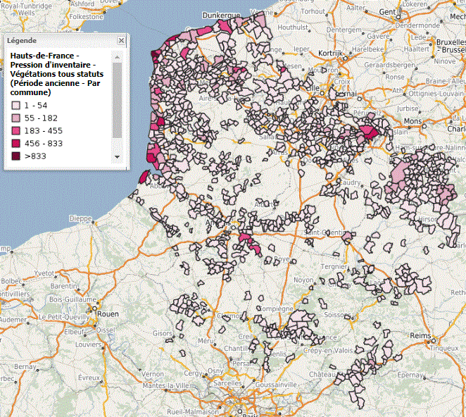Click the >833 darkest legend swatch
Image resolution: width=466 pixels, height=417 pixels.
(x=15, y=156)
